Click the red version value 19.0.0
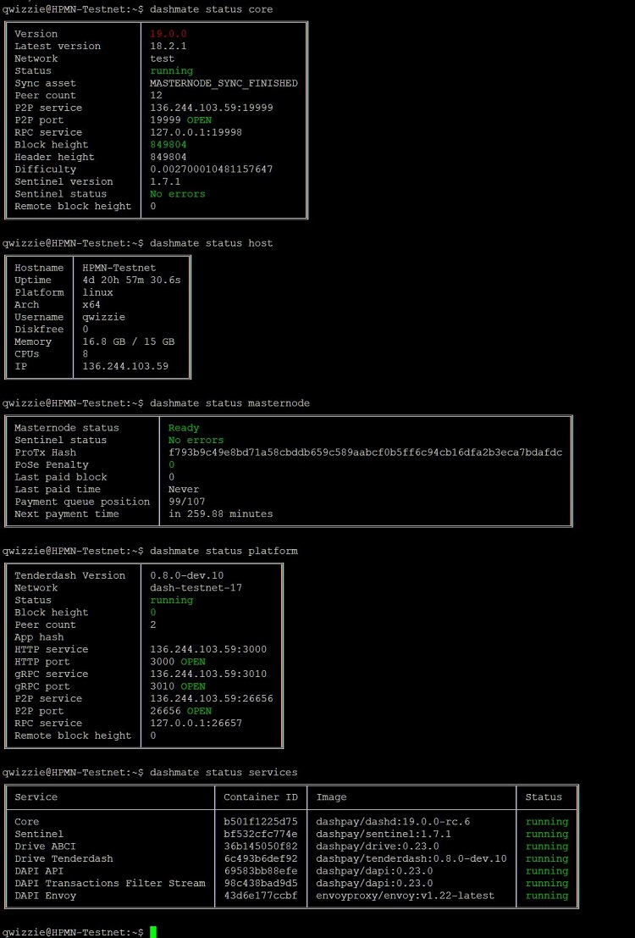The image size is (635, 938). pos(168,34)
